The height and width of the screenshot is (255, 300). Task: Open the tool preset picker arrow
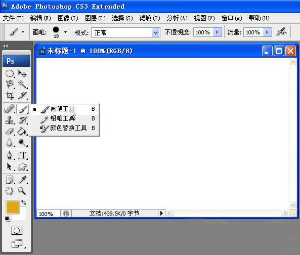[x=23, y=32]
